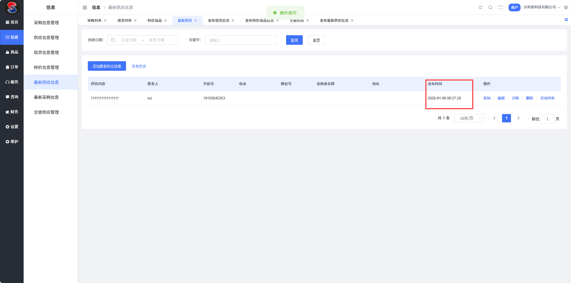Viewport: 571px width, 283px height.
Task: Click the 添加最新供应信息 button
Action: point(107,66)
